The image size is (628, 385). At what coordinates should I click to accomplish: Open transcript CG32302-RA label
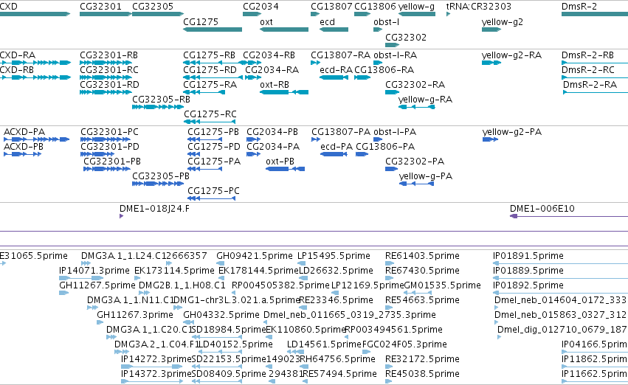415,84
